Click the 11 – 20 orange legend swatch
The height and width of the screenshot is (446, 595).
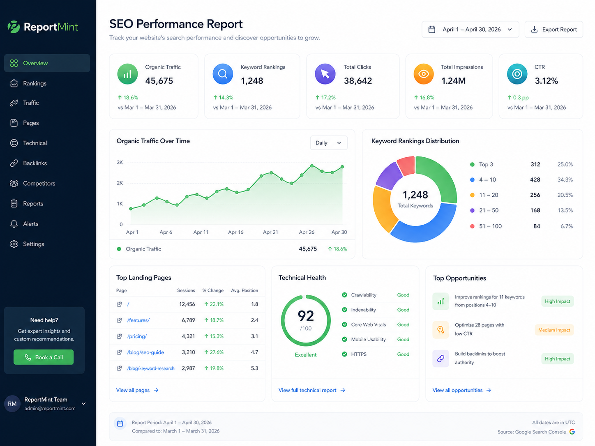[x=472, y=195]
